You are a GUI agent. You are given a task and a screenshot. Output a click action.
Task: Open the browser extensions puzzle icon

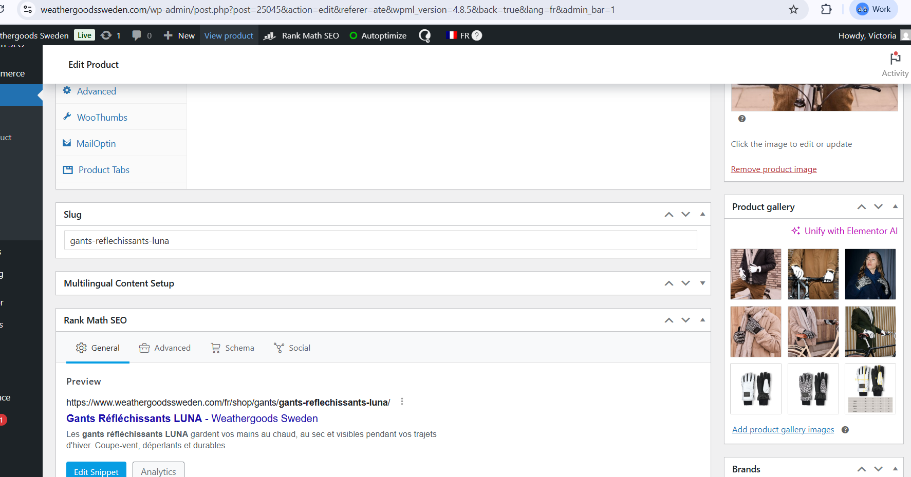(x=826, y=9)
